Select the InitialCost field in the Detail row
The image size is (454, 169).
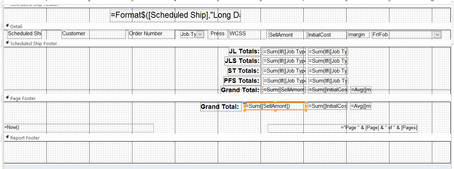327,35
